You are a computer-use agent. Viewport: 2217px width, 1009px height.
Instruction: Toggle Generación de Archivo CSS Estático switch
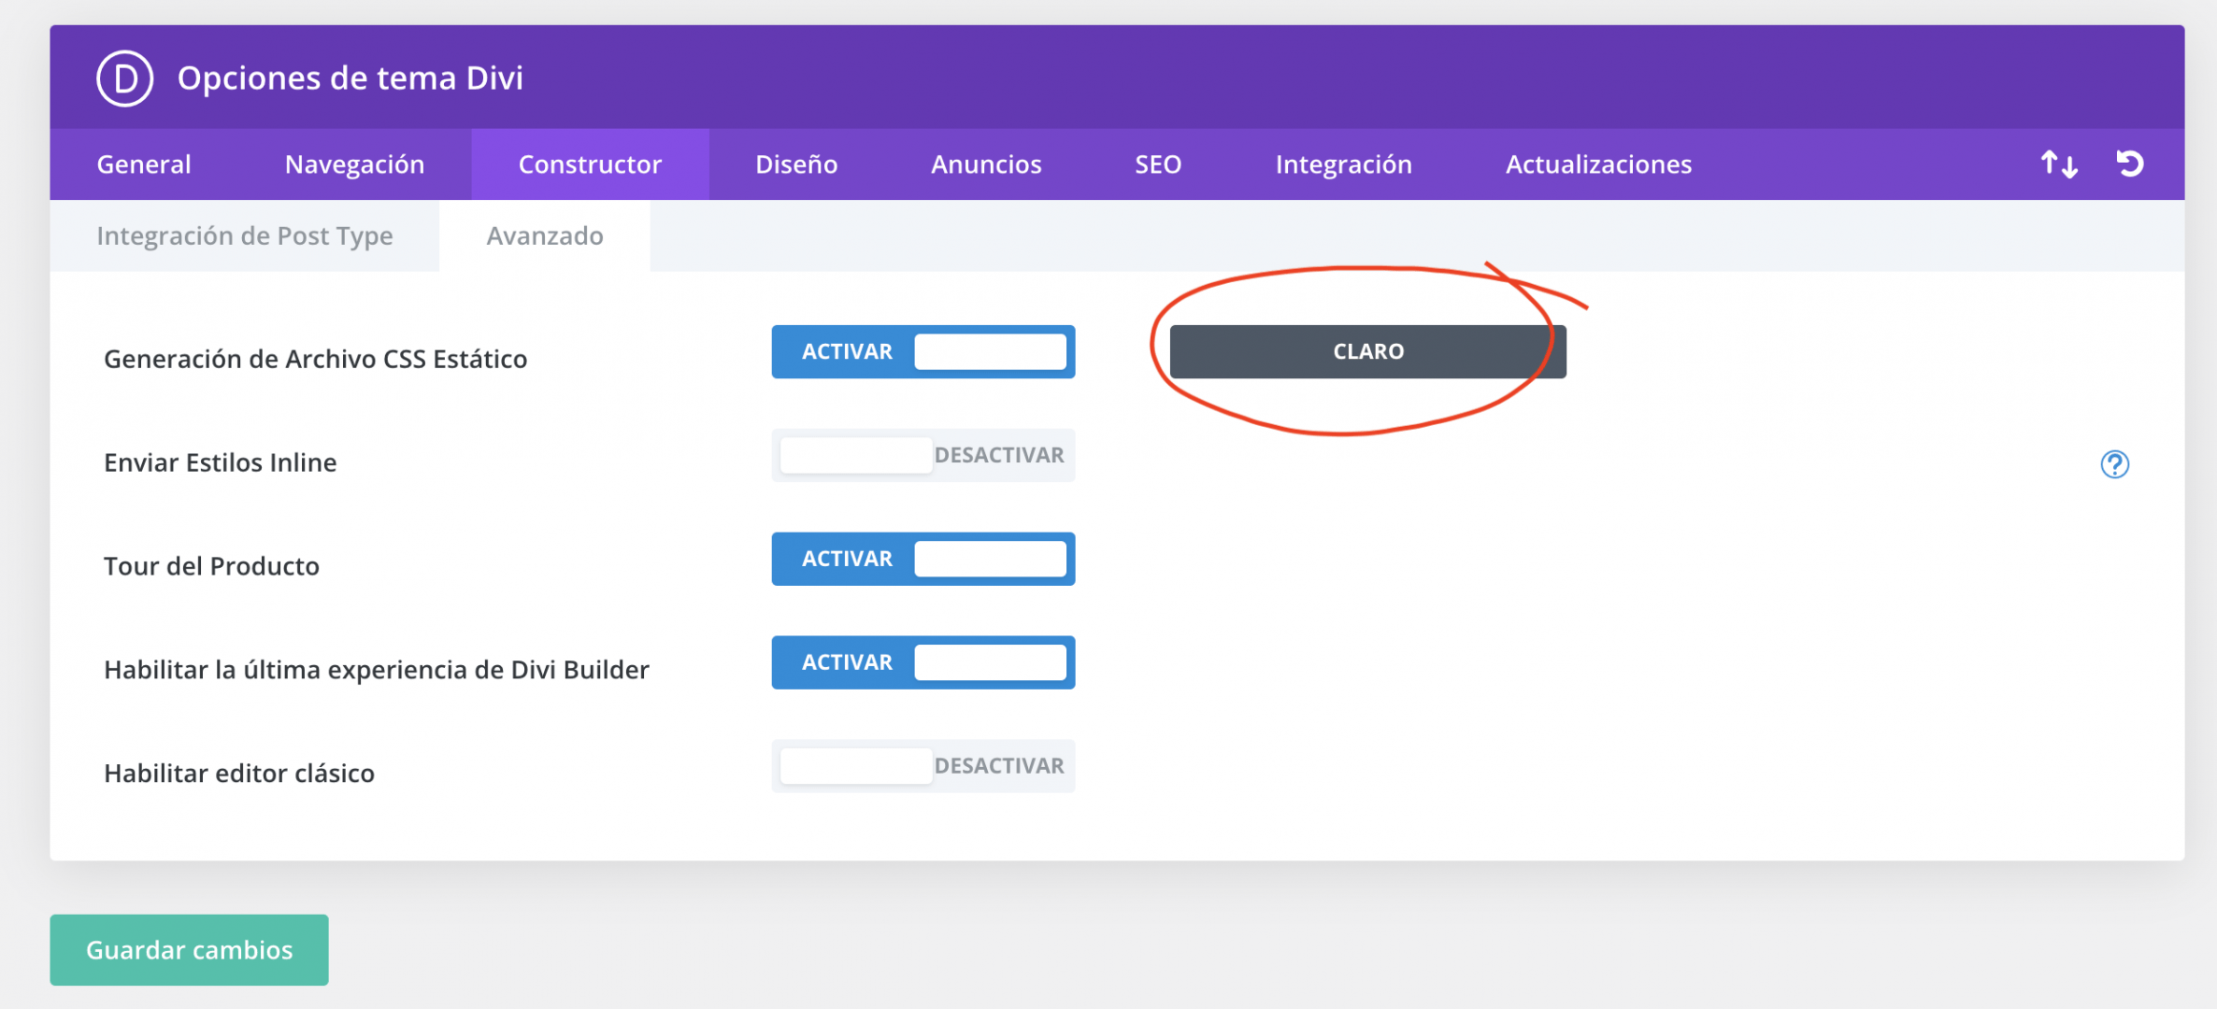click(x=923, y=351)
